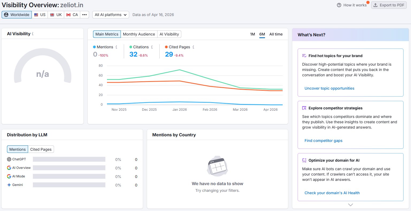Toggle the Citations green series dot
Image resolution: width=411 pixels, height=211 pixels.
[131, 47]
